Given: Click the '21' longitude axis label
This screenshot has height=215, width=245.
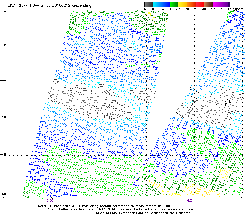Looking at the screenshot, I should tap(98, 198).
